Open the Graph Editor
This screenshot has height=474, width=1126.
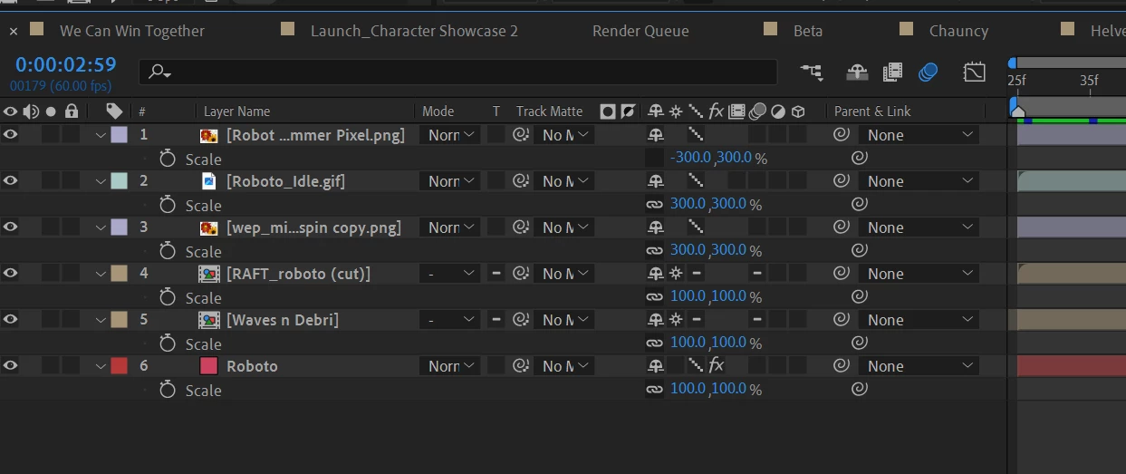974,72
